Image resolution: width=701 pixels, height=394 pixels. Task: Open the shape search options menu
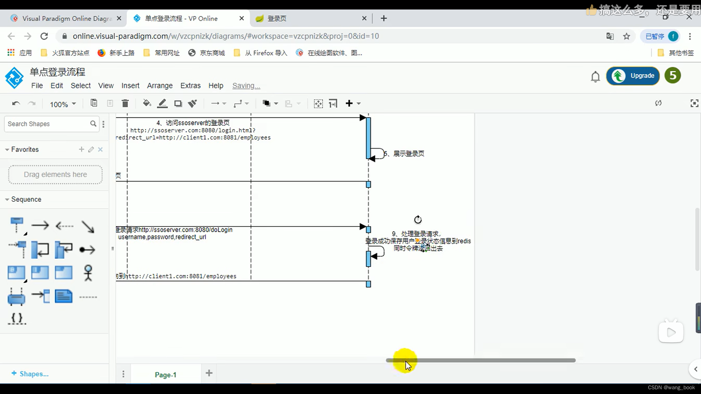pos(104,124)
